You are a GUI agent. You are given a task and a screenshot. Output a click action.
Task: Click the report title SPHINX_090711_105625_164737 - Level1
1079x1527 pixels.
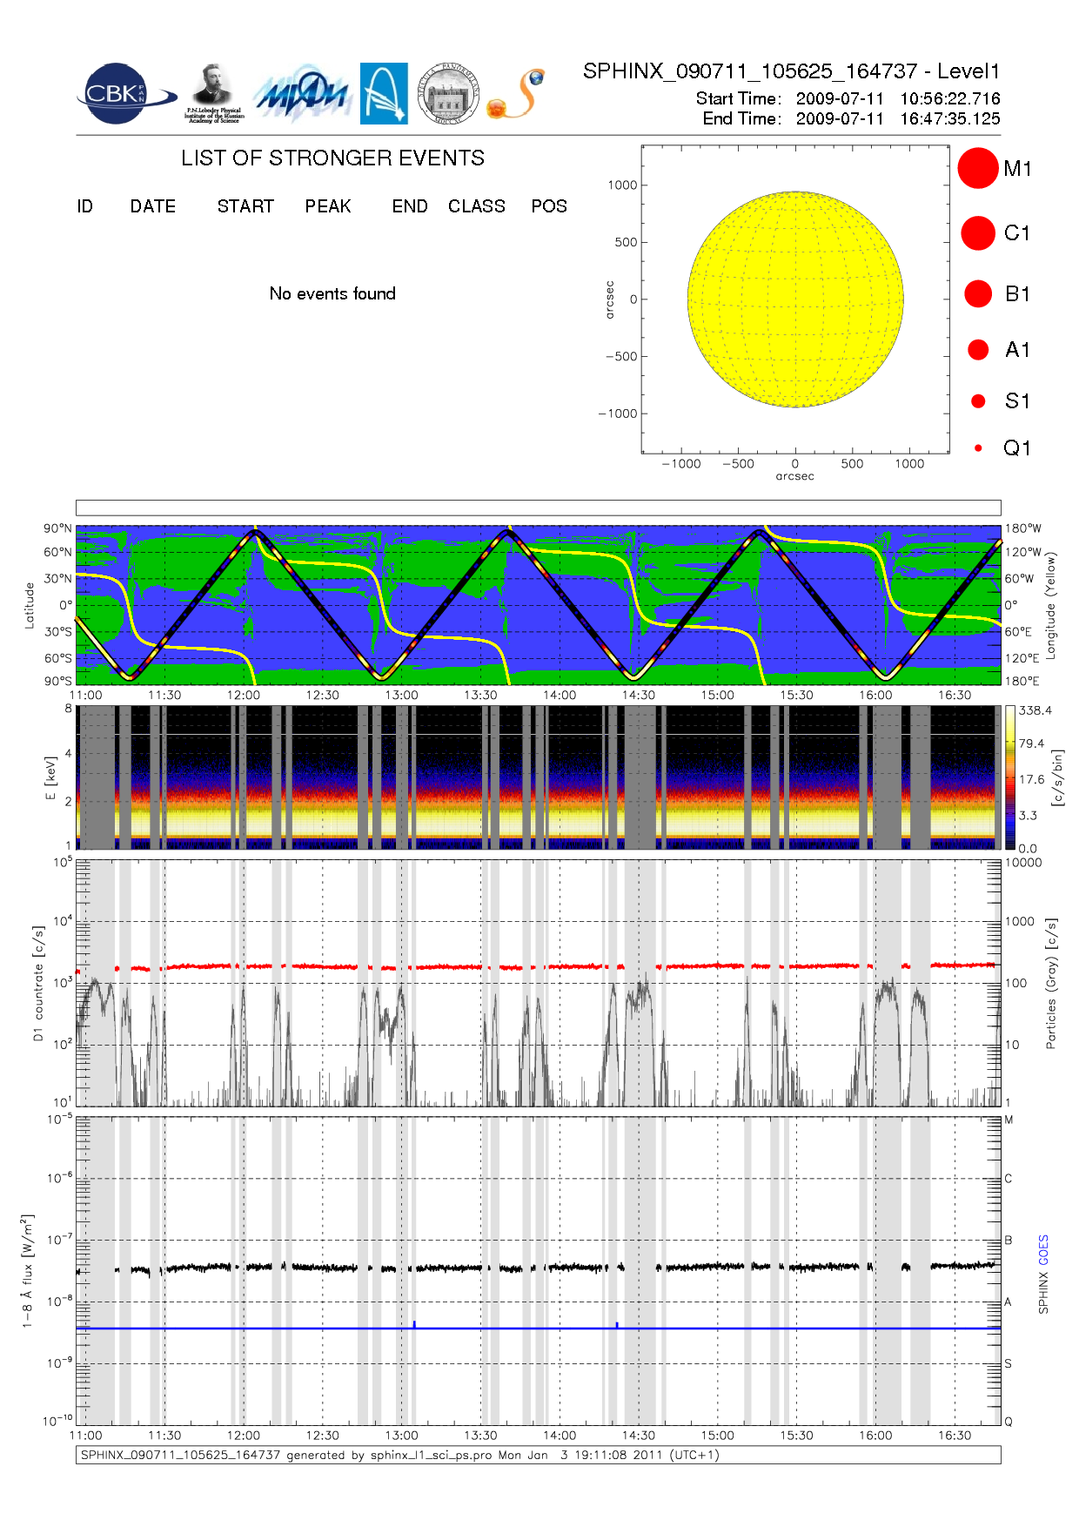(x=791, y=71)
